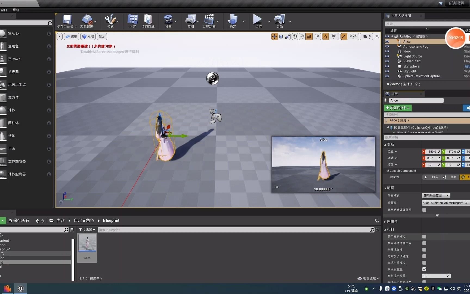Select the Alice asset thumbnail
The height and width of the screenshot is (294, 470).
click(x=87, y=243)
